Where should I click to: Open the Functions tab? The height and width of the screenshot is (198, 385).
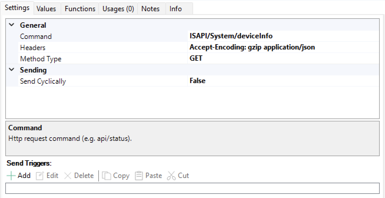[80, 9]
